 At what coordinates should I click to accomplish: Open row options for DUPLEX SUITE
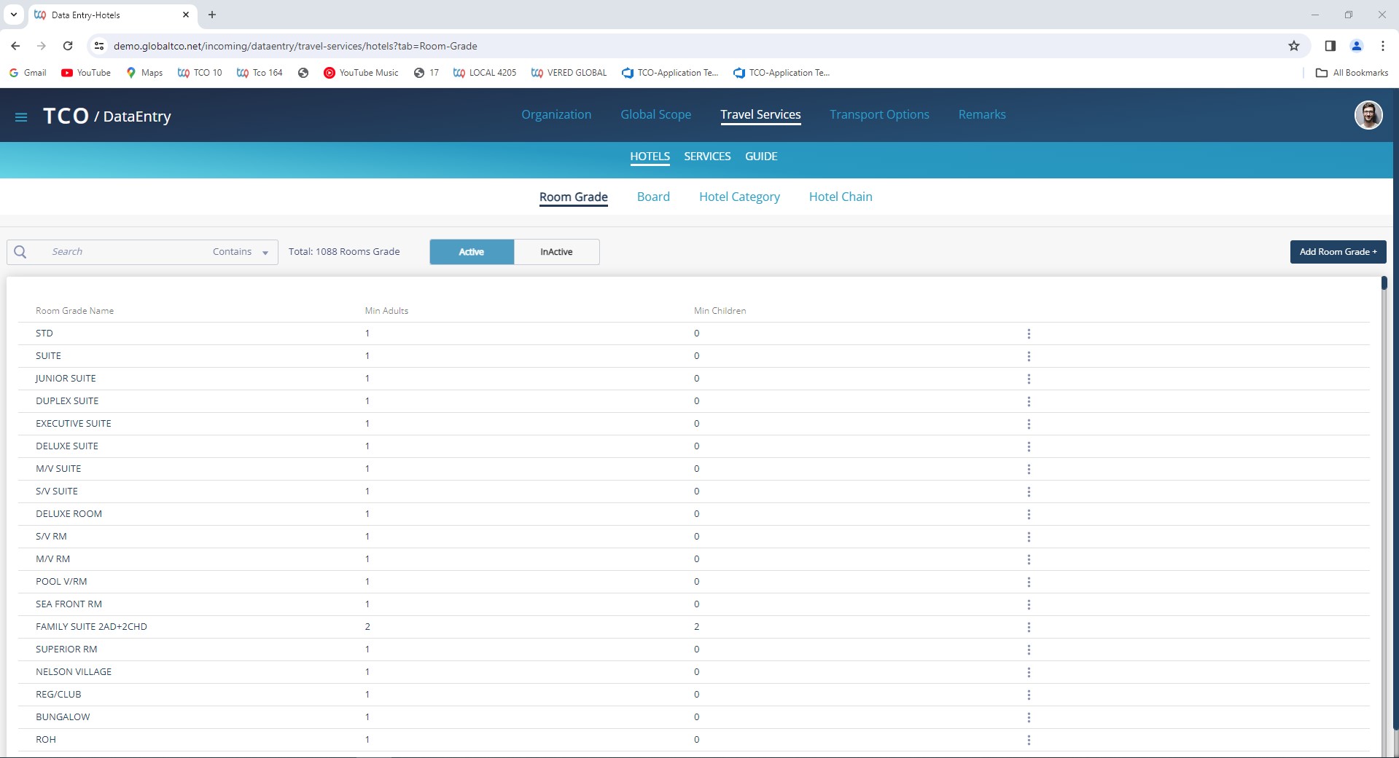pyautogui.click(x=1029, y=401)
